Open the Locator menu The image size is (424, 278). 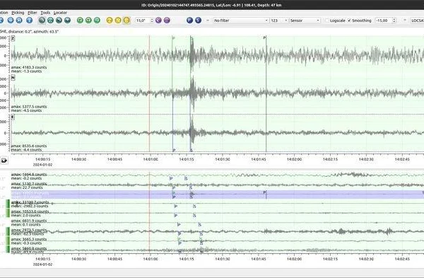click(x=60, y=13)
